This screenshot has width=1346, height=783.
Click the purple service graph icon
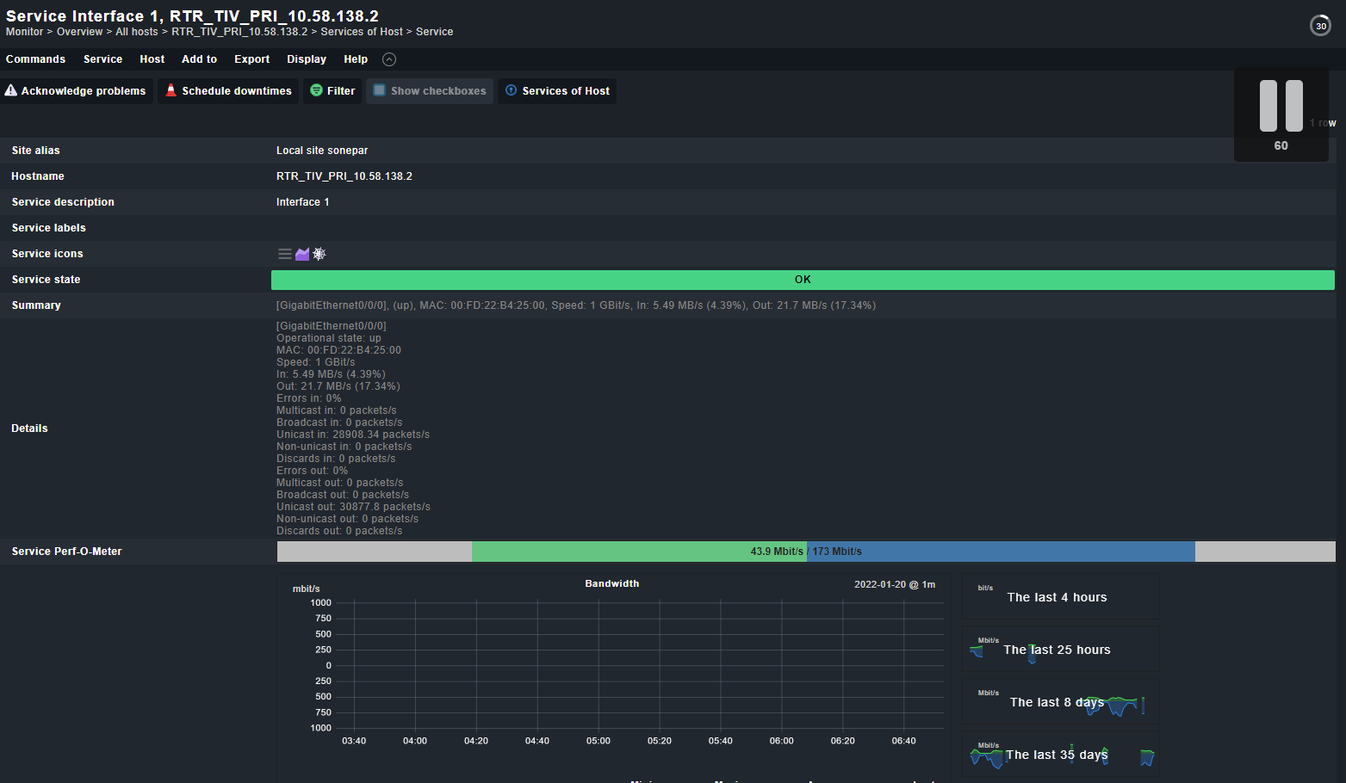point(301,253)
